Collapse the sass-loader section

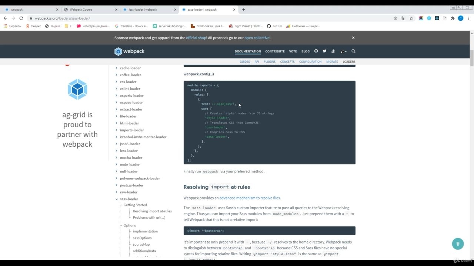(116, 199)
